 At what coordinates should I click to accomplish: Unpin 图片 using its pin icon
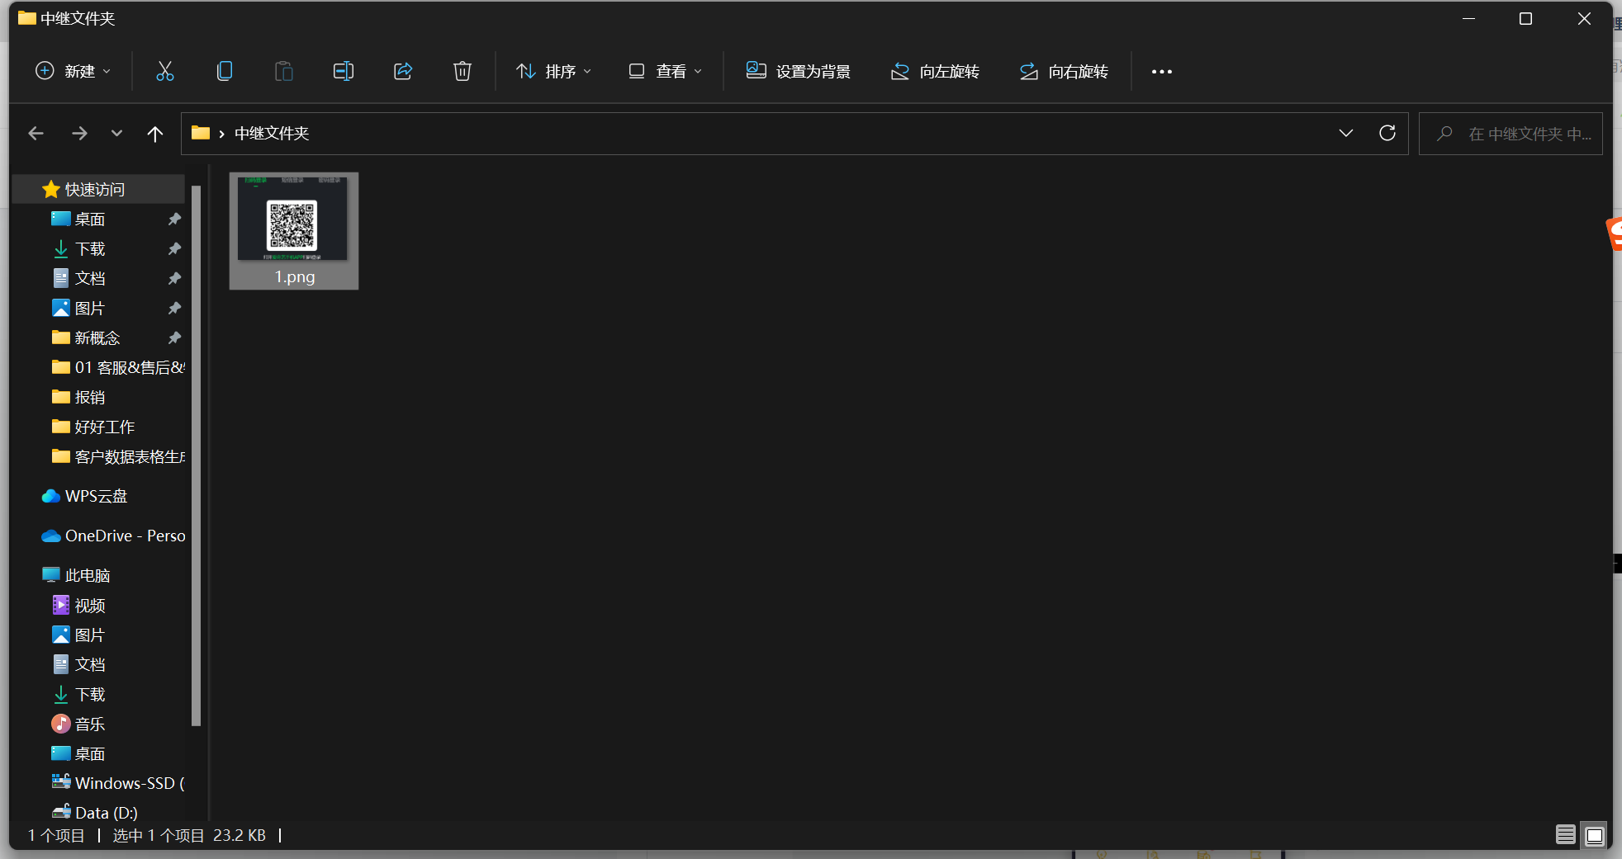174,309
